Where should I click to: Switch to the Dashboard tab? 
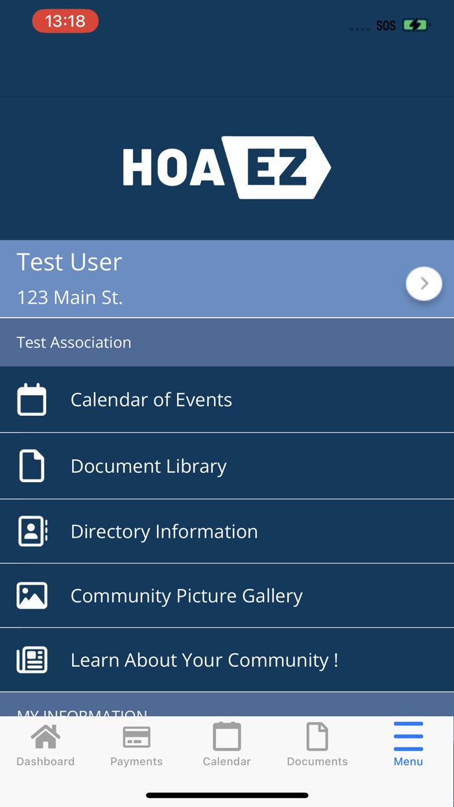pyautogui.click(x=45, y=745)
